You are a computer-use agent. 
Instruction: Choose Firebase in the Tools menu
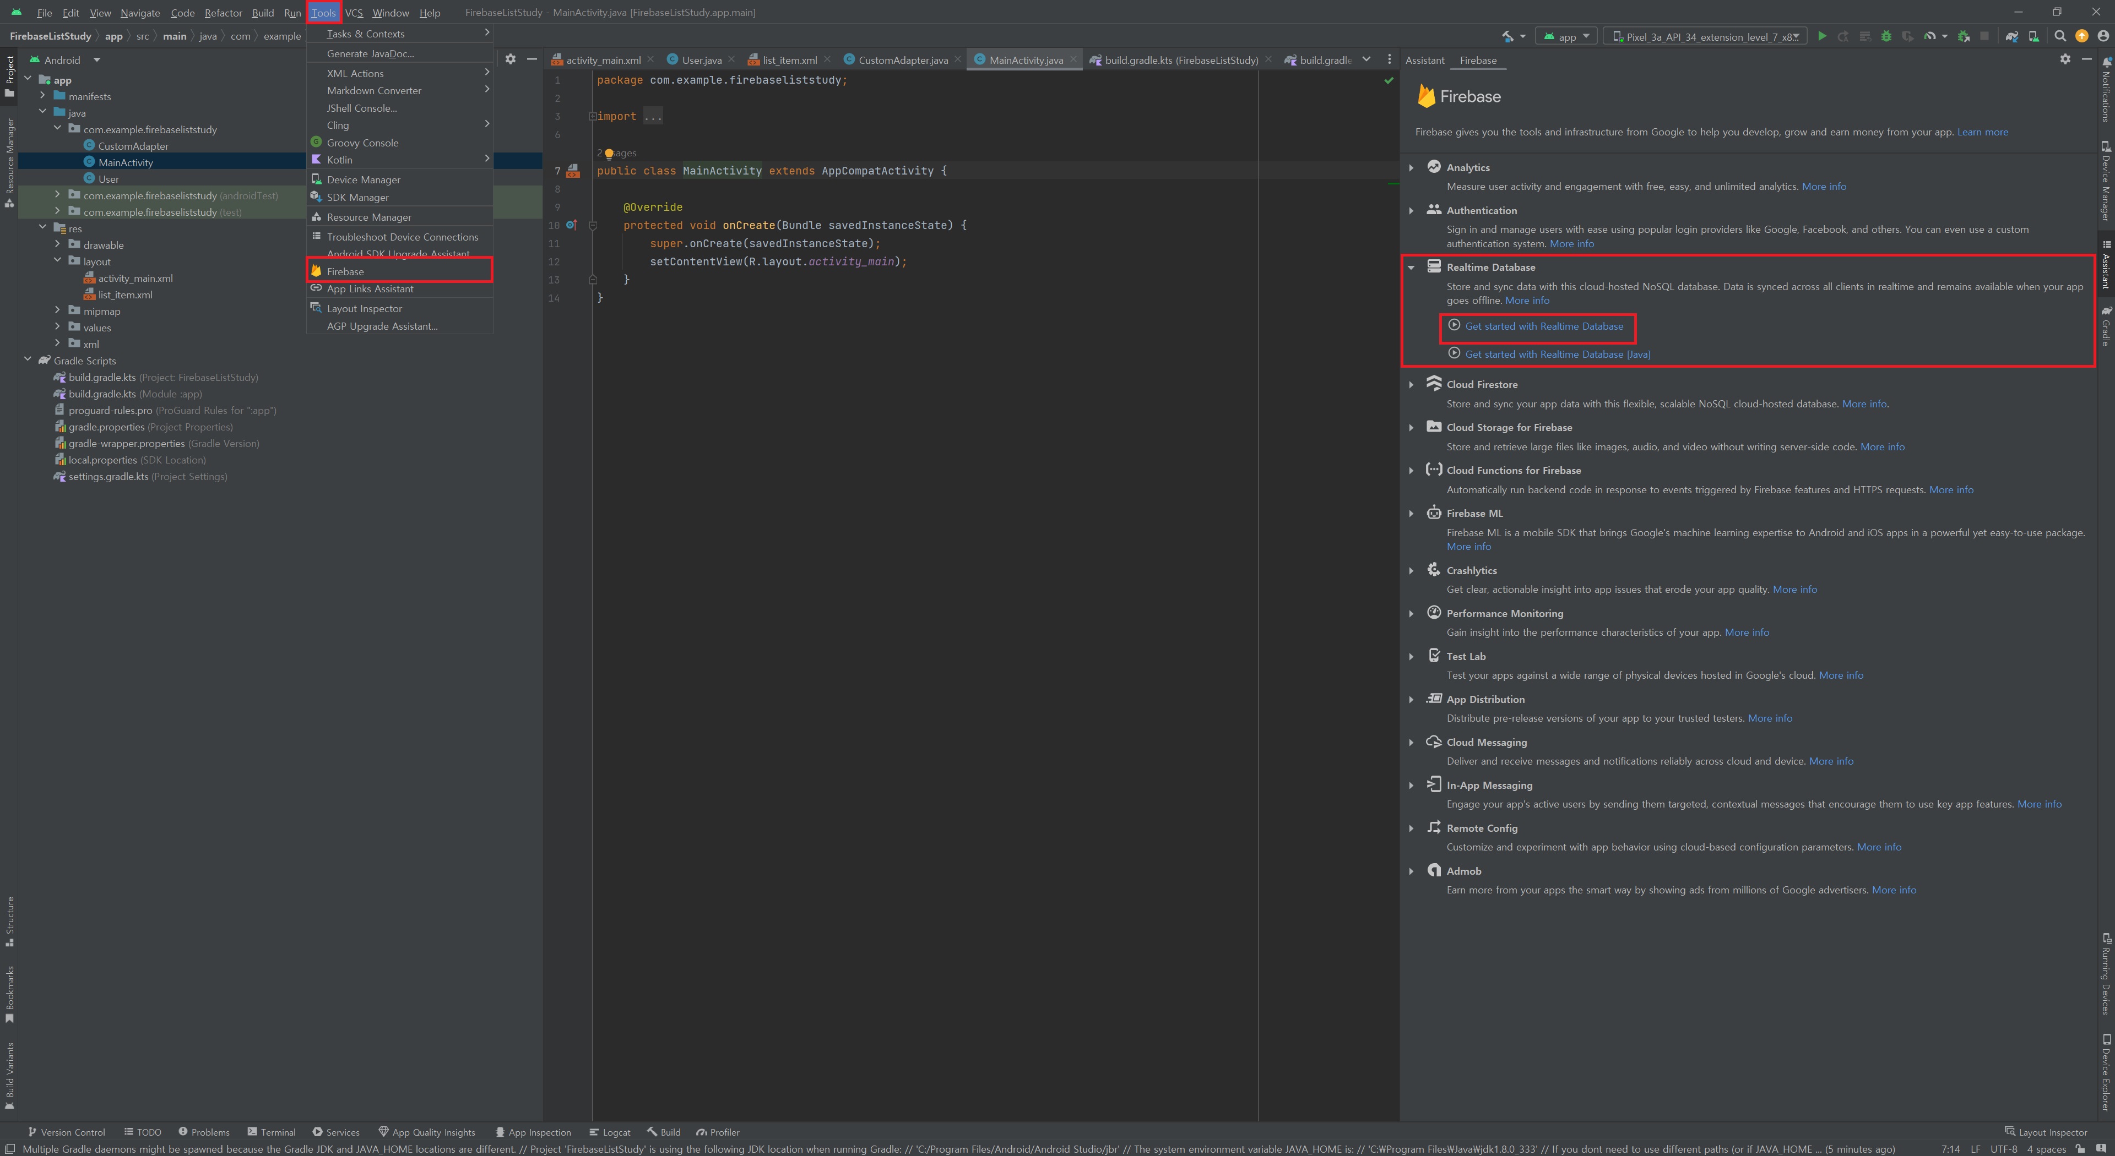click(x=346, y=271)
